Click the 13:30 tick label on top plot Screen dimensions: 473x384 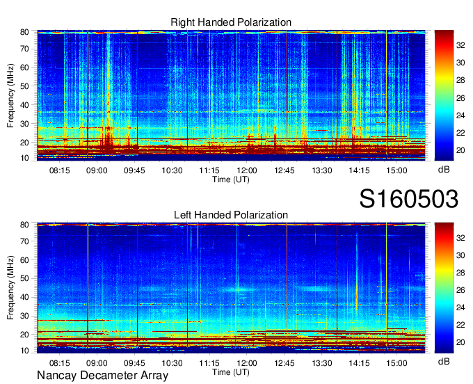coord(322,170)
